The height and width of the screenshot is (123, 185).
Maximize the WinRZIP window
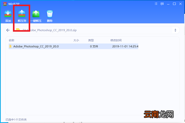click(174, 4)
